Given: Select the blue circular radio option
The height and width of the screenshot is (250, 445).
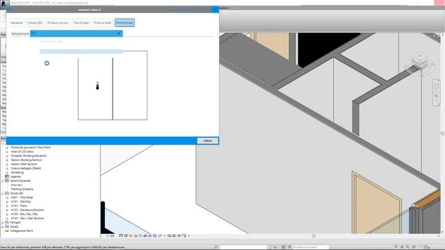Looking at the screenshot, I should coord(47,63).
